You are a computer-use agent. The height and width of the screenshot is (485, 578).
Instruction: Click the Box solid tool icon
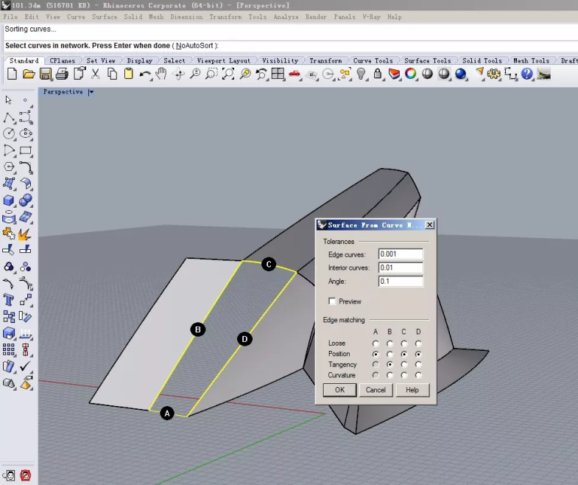[10, 200]
